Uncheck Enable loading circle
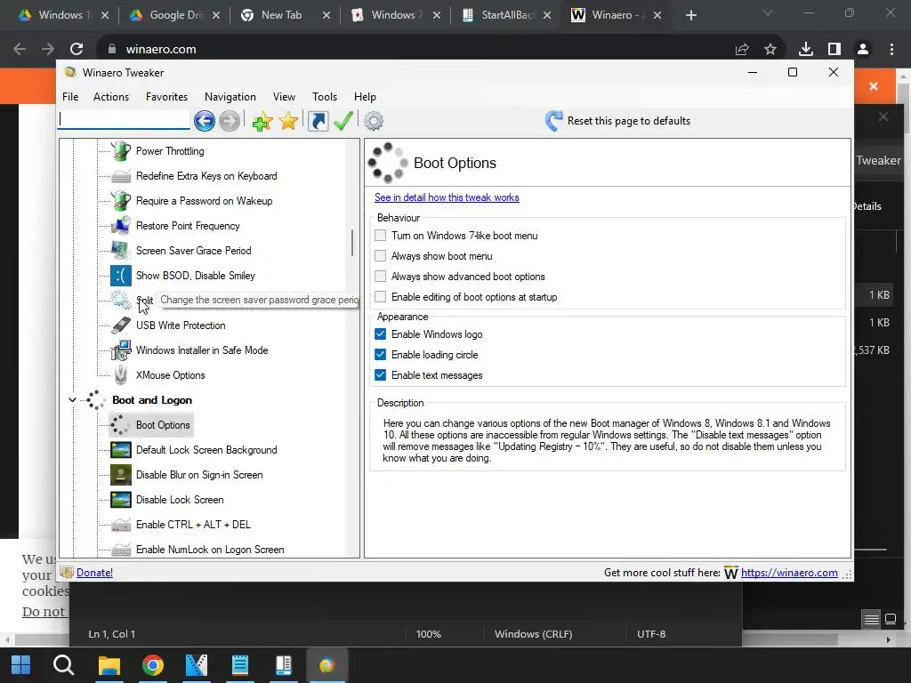911x683 pixels. coord(381,354)
